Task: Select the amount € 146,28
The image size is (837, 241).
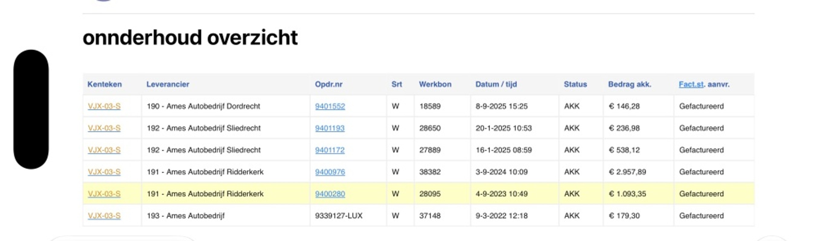Action: pos(624,106)
